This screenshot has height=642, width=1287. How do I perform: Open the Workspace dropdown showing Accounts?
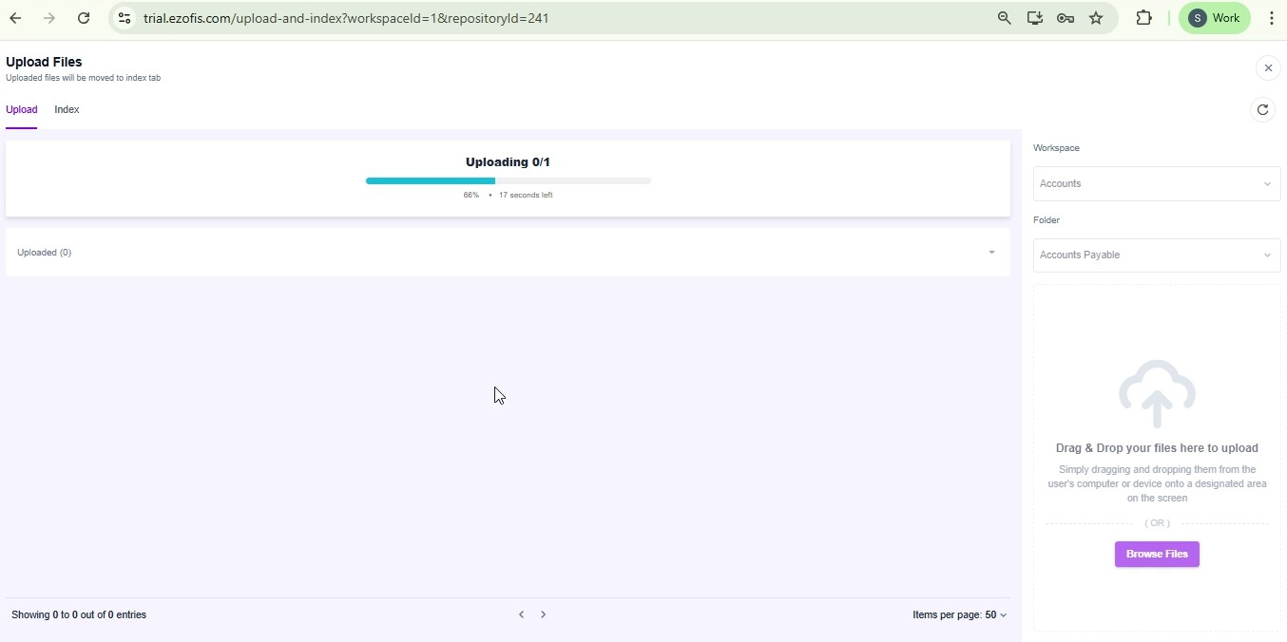click(x=1156, y=184)
